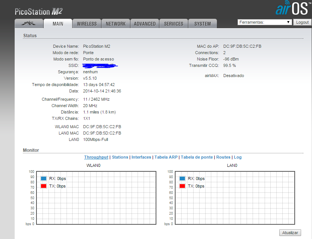
Task: Go to the ADVANCED tab
Action: 145,24
